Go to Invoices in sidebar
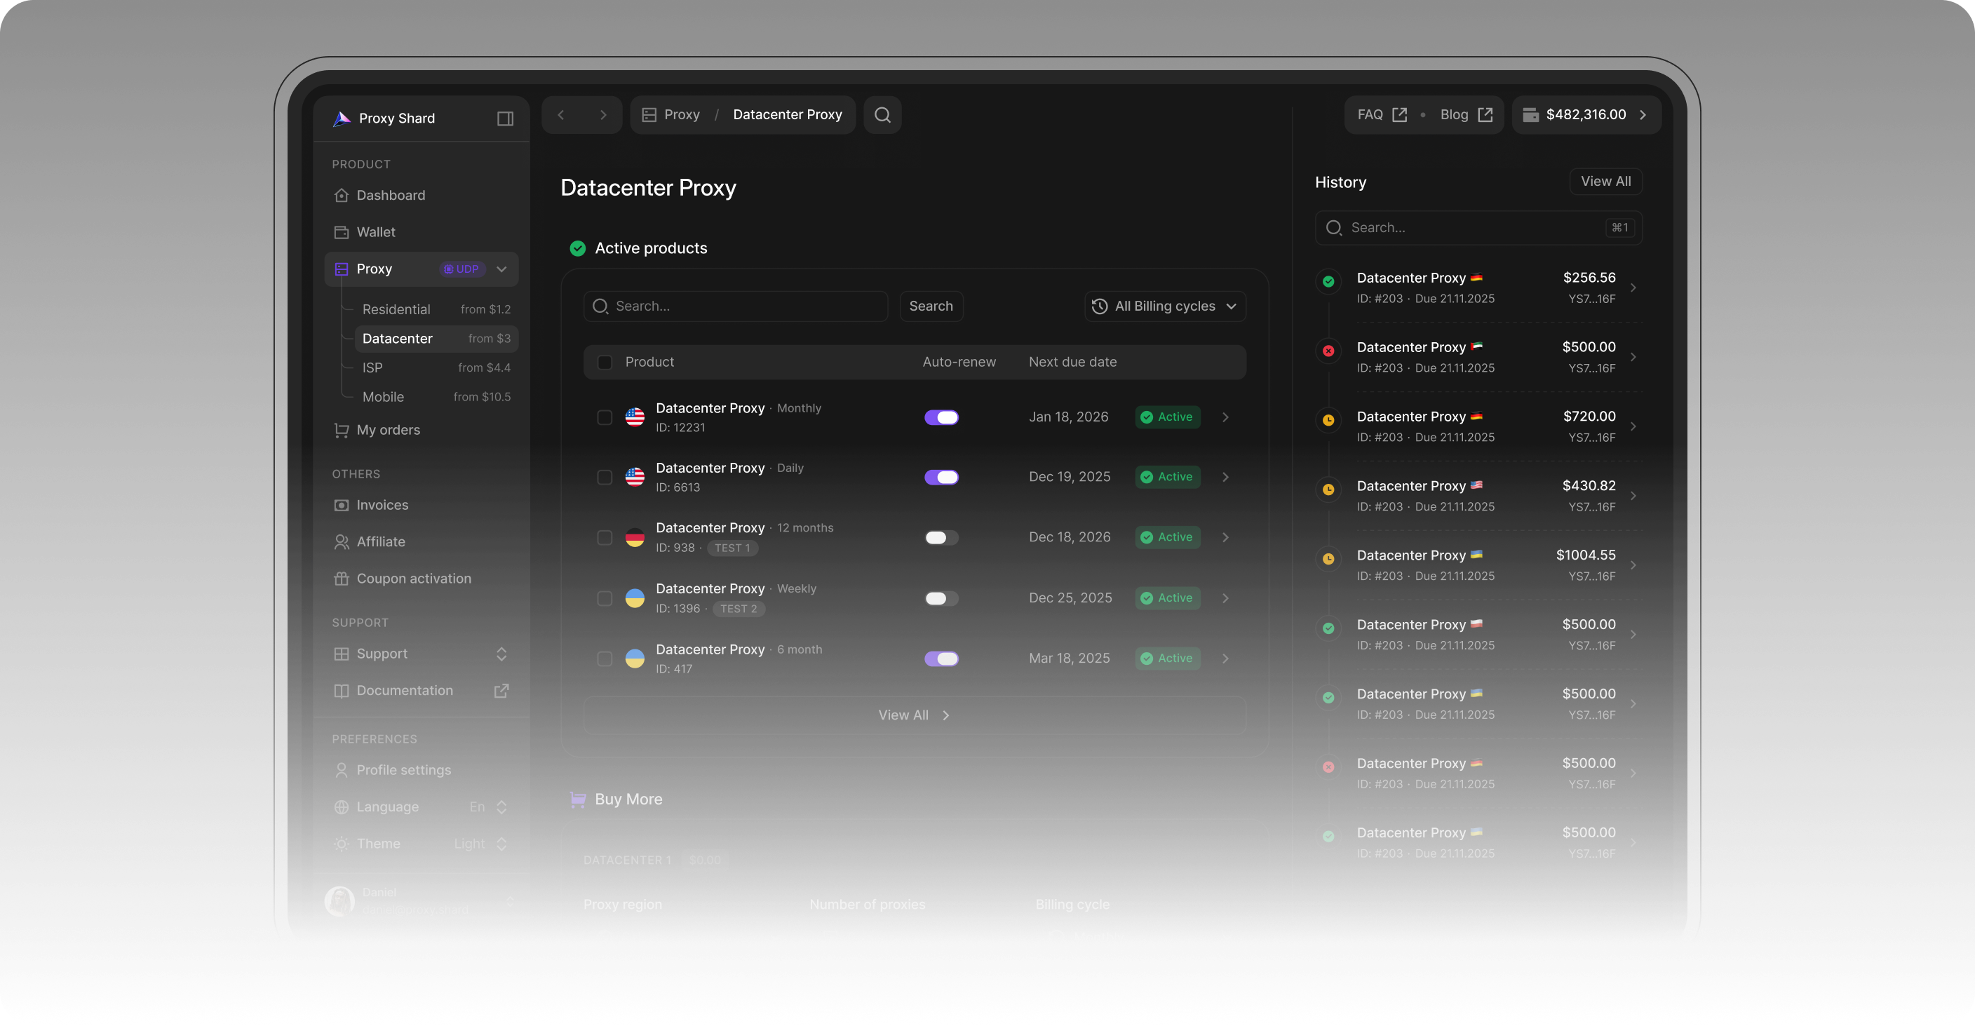Screen dimensions: 1975x1026 [382, 504]
